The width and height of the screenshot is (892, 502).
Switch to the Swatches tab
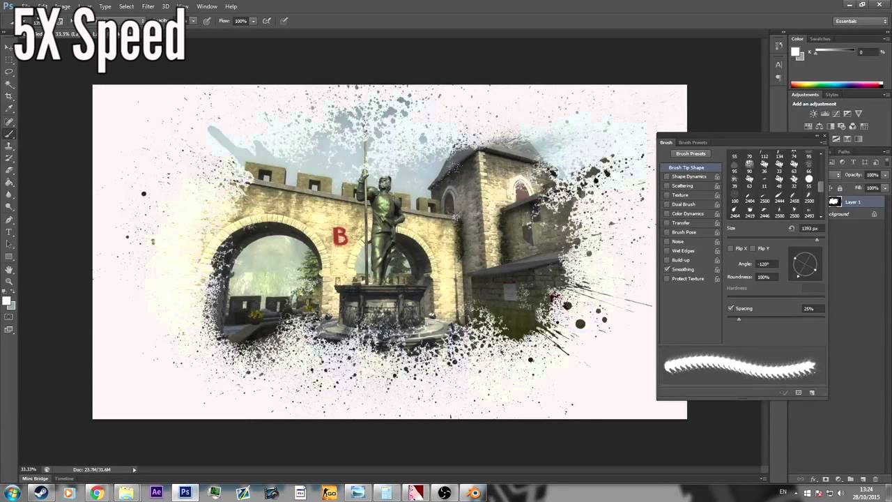820,39
